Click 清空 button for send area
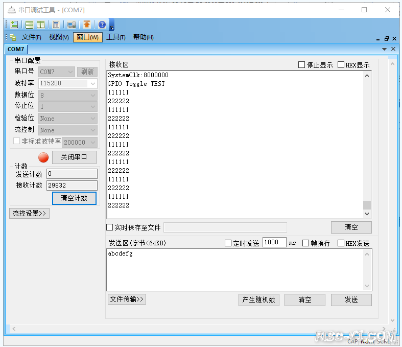This screenshot has width=402, height=347. point(305,300)
